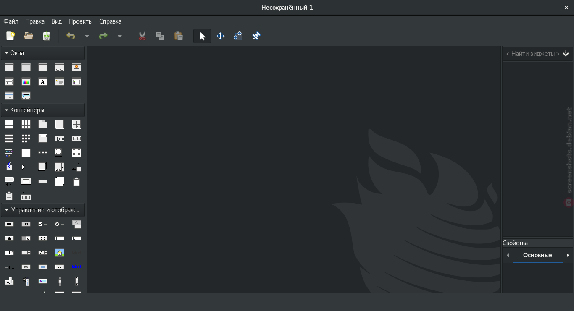
Task: Pick the Grid container widget
Action: pyautogui.click(x=26, y=124)
